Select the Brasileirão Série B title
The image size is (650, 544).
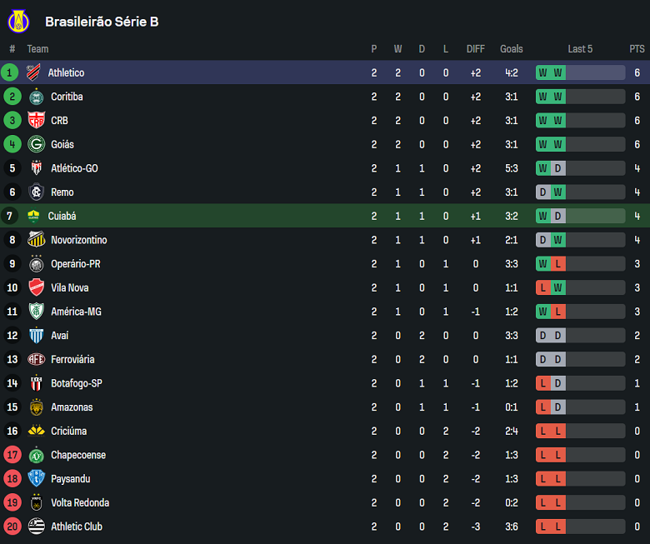(102, 22)
